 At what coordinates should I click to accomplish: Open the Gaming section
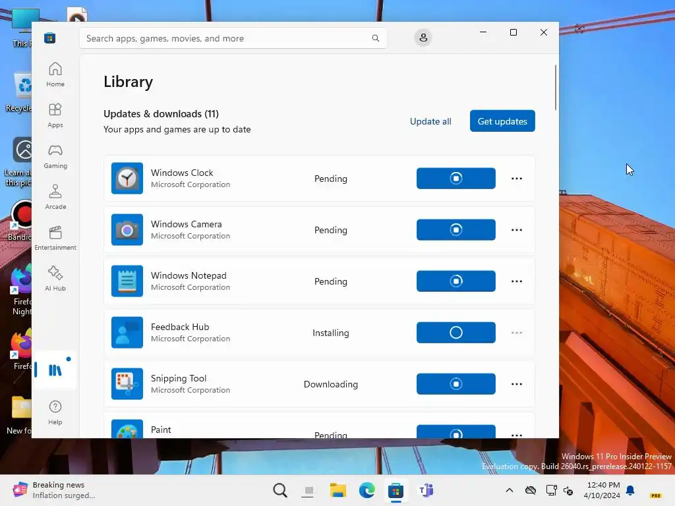pyautogui.click(x=55, y=156)
